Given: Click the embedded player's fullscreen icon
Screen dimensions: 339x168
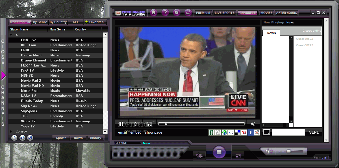Looking at the screenshot, I should click(x=149, y=124).
